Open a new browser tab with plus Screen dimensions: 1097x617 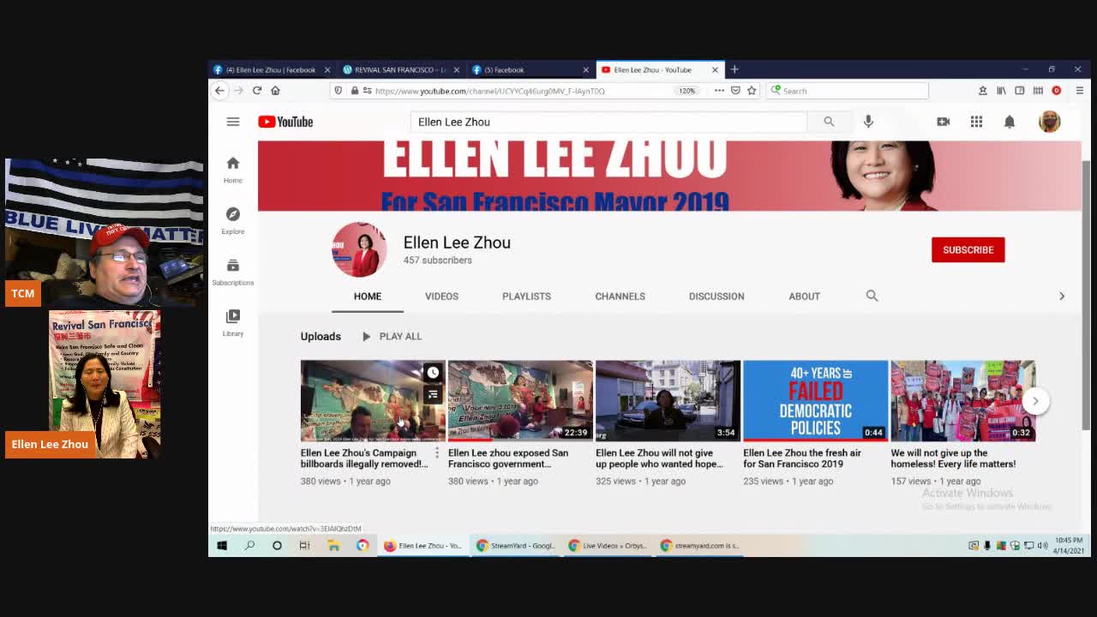click(734, 69)
